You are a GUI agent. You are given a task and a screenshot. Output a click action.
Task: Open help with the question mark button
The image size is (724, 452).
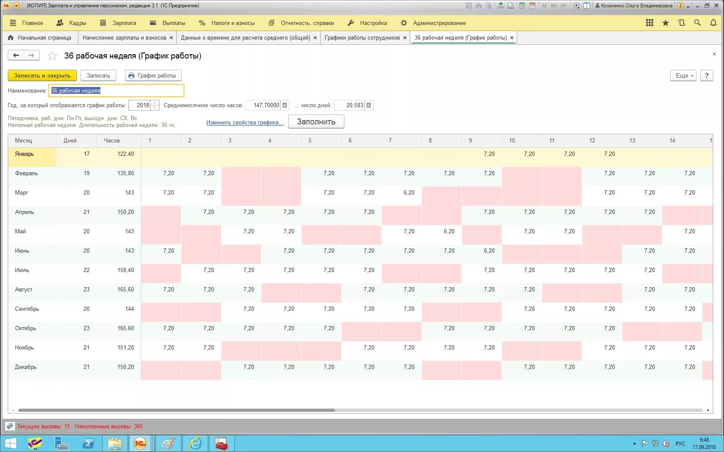pyautogui.click(x=707, y=75)
